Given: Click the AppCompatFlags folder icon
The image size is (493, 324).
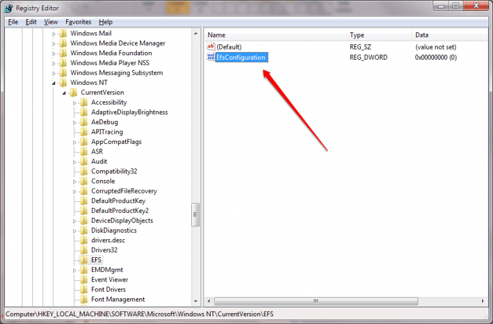Looking at the screenshot, I should [x=84, y=141].
